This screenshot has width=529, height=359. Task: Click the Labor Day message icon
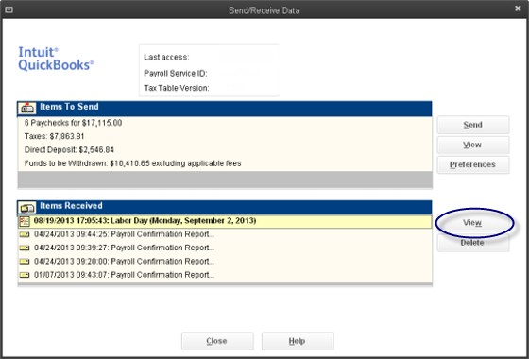pos(25,221)
